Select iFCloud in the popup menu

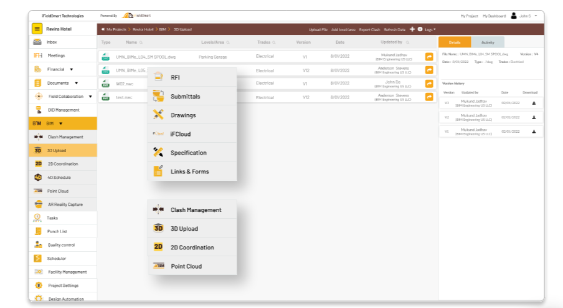(x=192, y=133)
